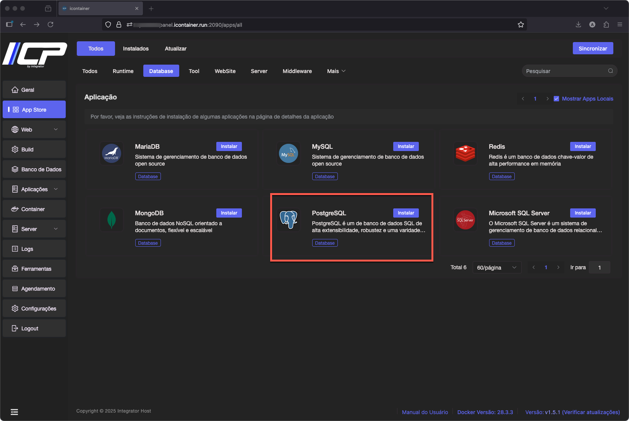Click the PostgreSQL elephant icon
The height and width of the screenshot is (421, 629).
pyautogui.click(x=289, y=220)
